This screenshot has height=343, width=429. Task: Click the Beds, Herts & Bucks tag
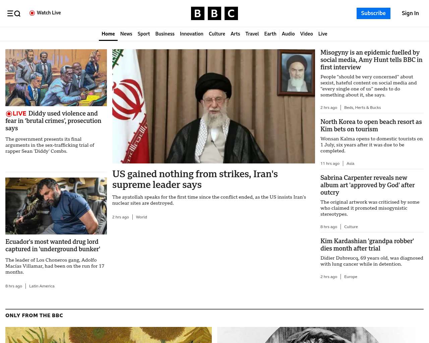362,108
